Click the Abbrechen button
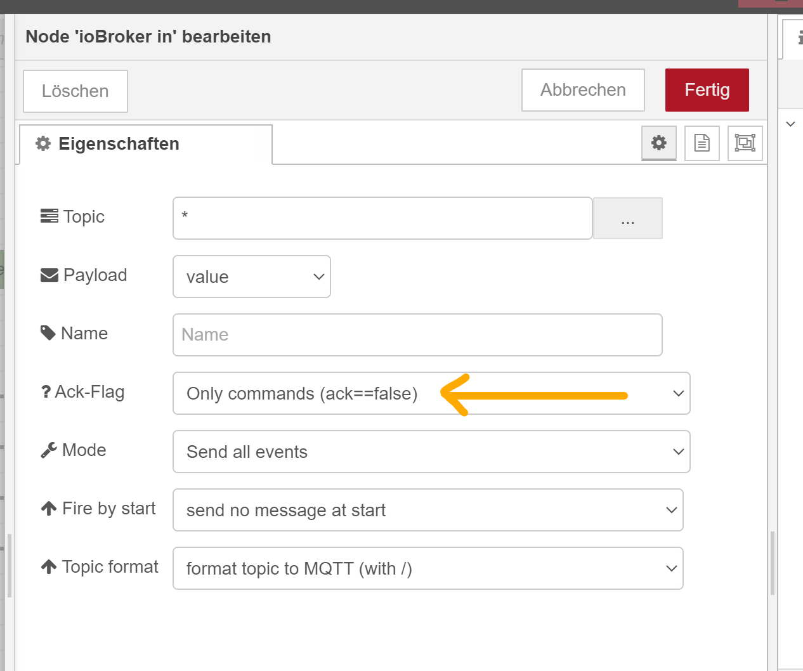 (x=583, y=90)
